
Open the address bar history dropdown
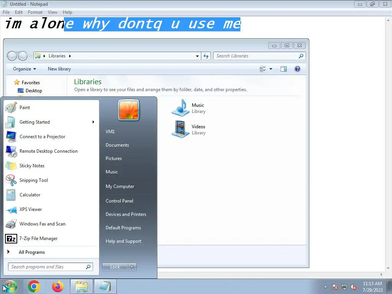197,56
